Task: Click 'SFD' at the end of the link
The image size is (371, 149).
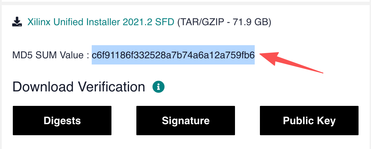Action: (165, 23)
